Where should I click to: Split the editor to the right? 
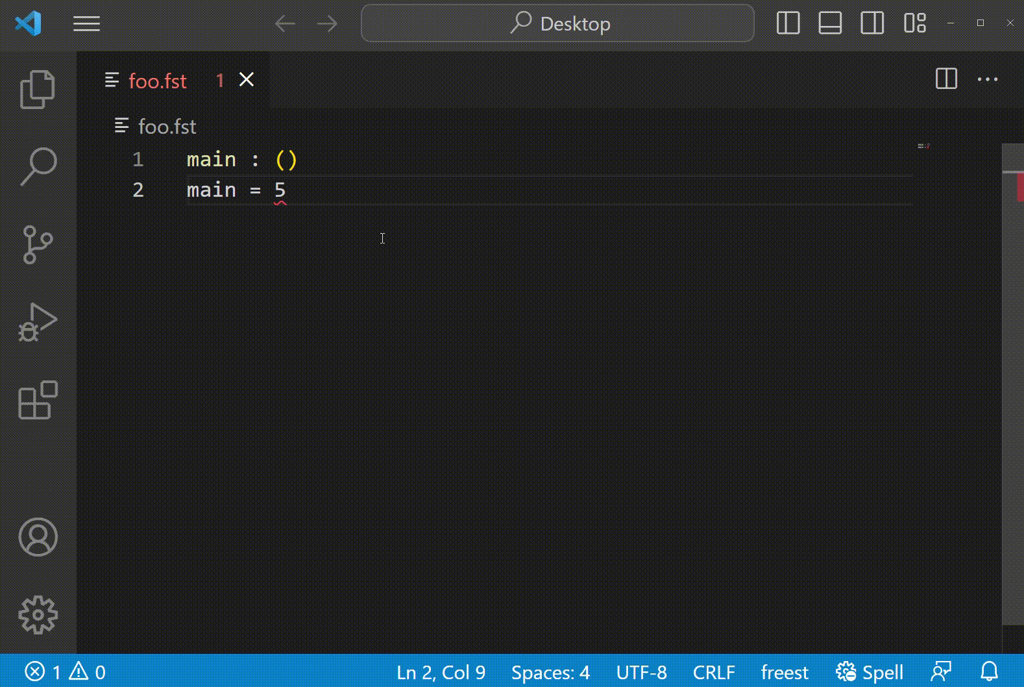[x=946, y=79]
